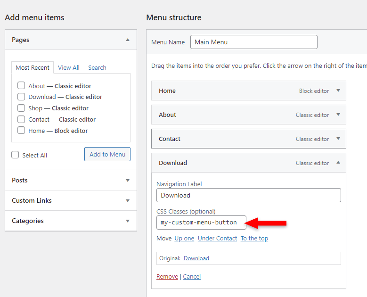
Task: Cancel editing the Download item
Action: pos(192,276)
